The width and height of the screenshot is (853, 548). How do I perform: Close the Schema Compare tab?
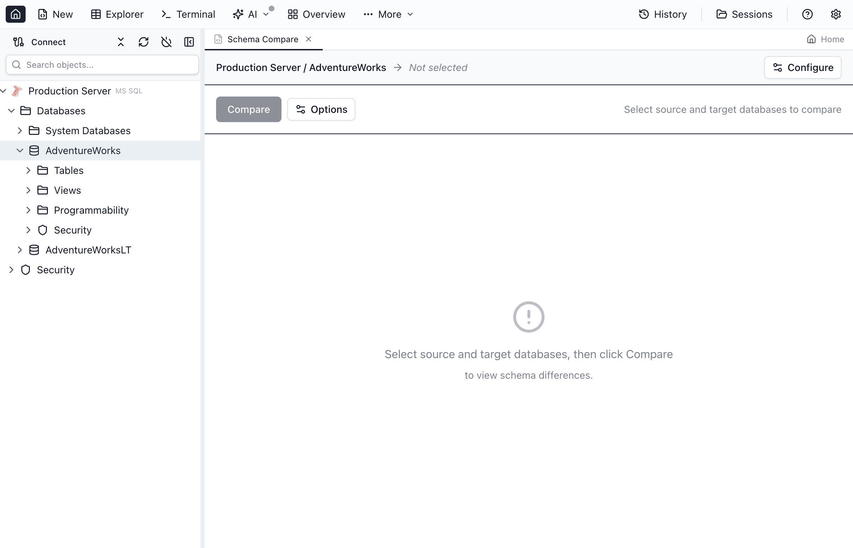309,39
